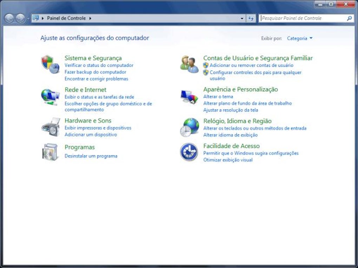The image size is (358, 268).
Task: Open Facilidade de Acesso category
Action: click(232, 146)
